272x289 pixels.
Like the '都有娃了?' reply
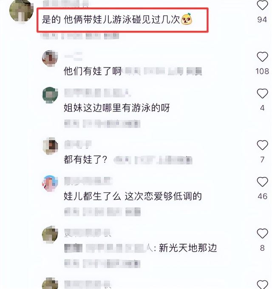pos(262,145)
